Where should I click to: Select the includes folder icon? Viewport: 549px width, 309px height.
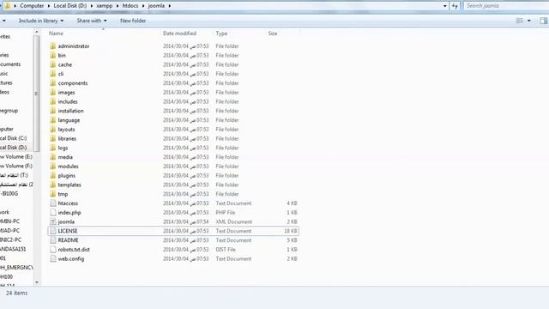[x=53, y=101]
